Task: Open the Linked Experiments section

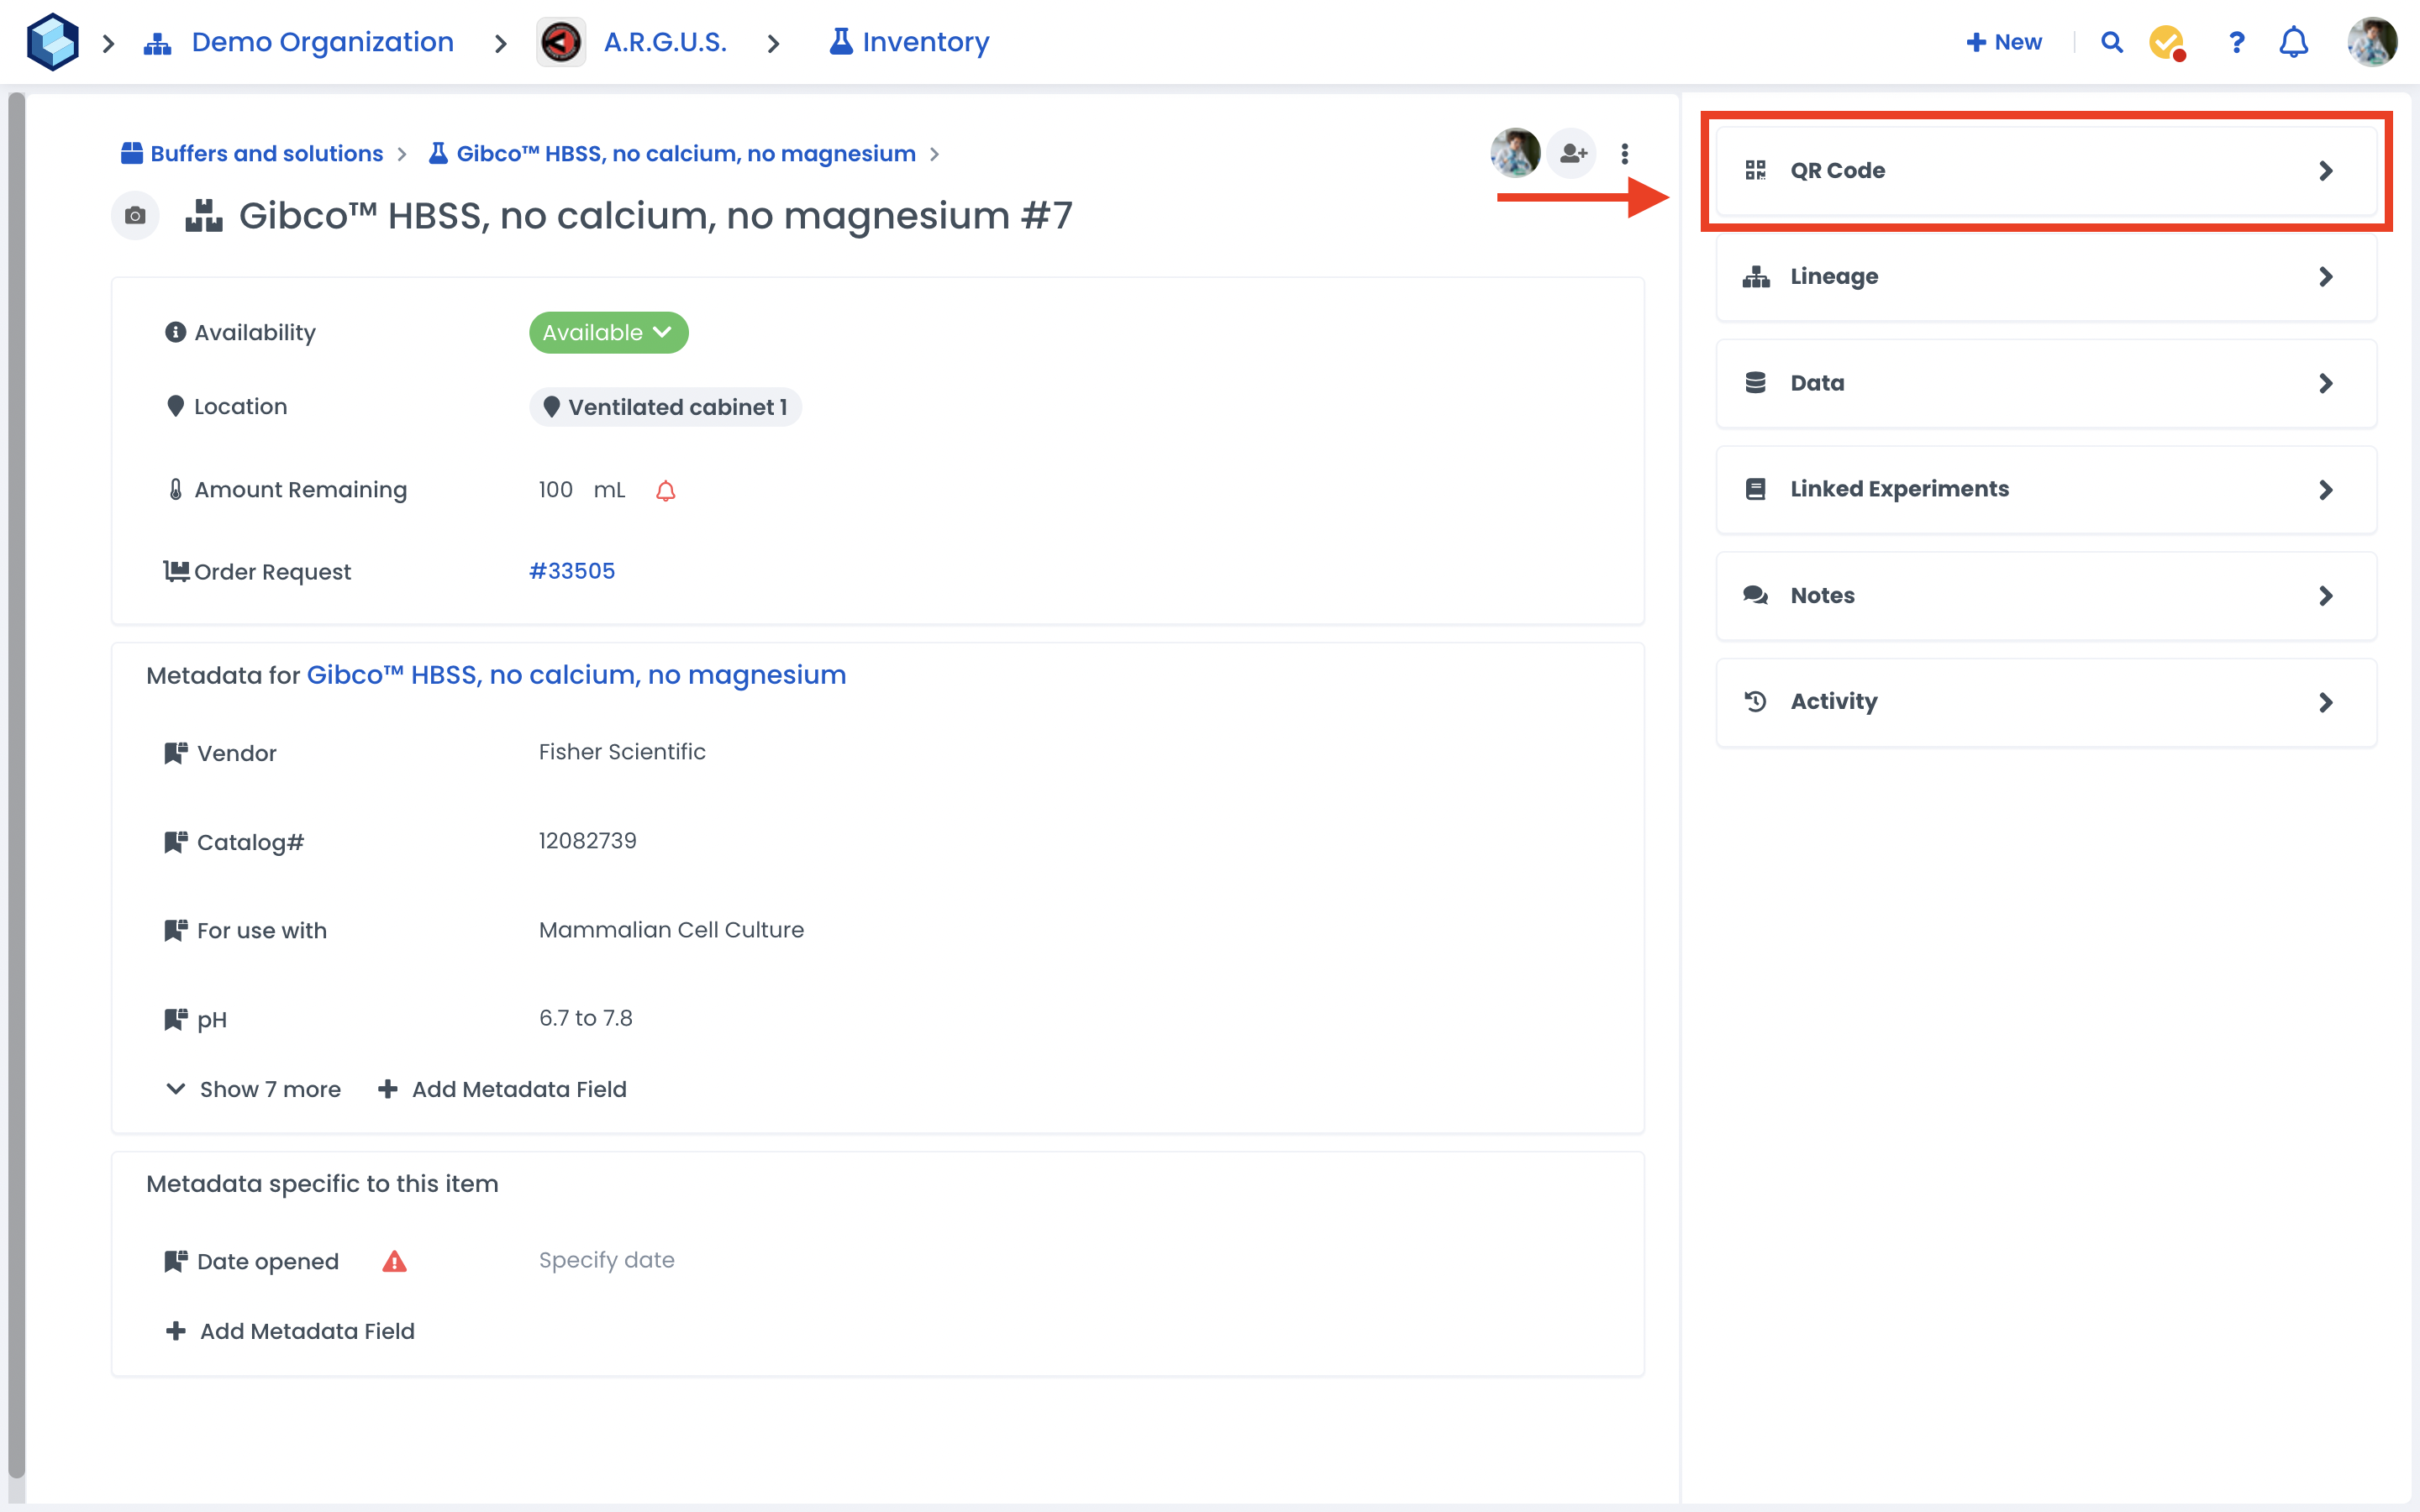Action: (x=2045, y=489)
